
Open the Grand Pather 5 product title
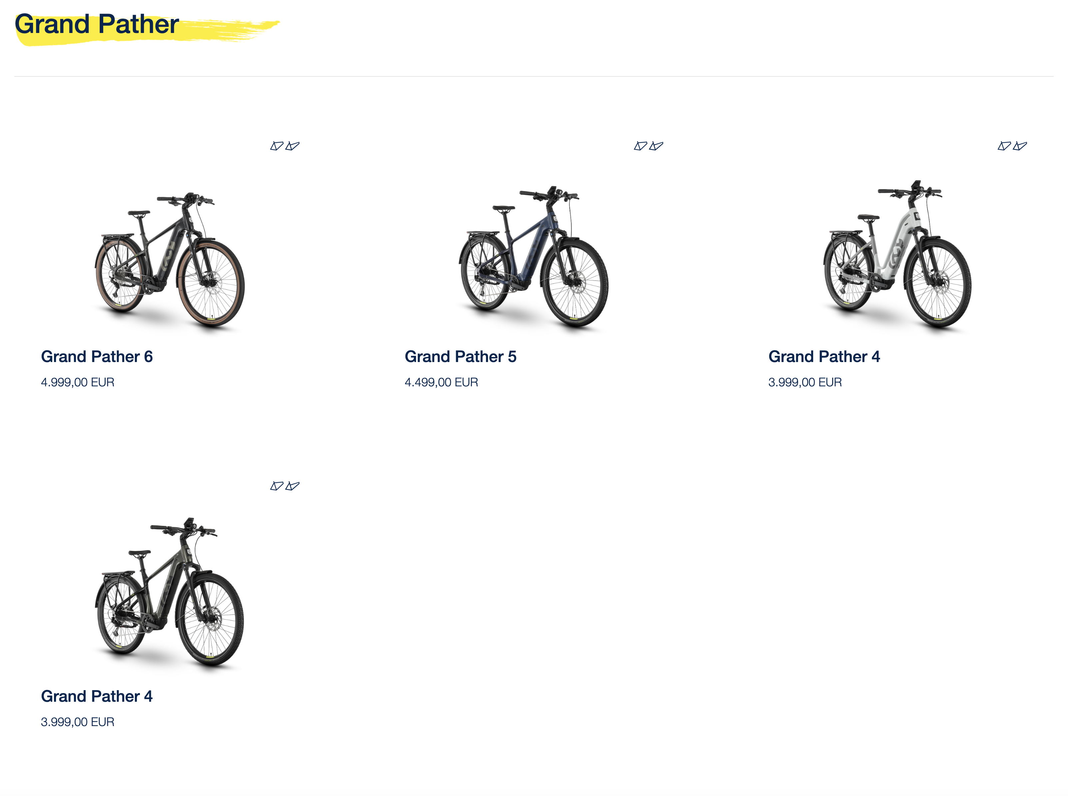coord(461,357)
